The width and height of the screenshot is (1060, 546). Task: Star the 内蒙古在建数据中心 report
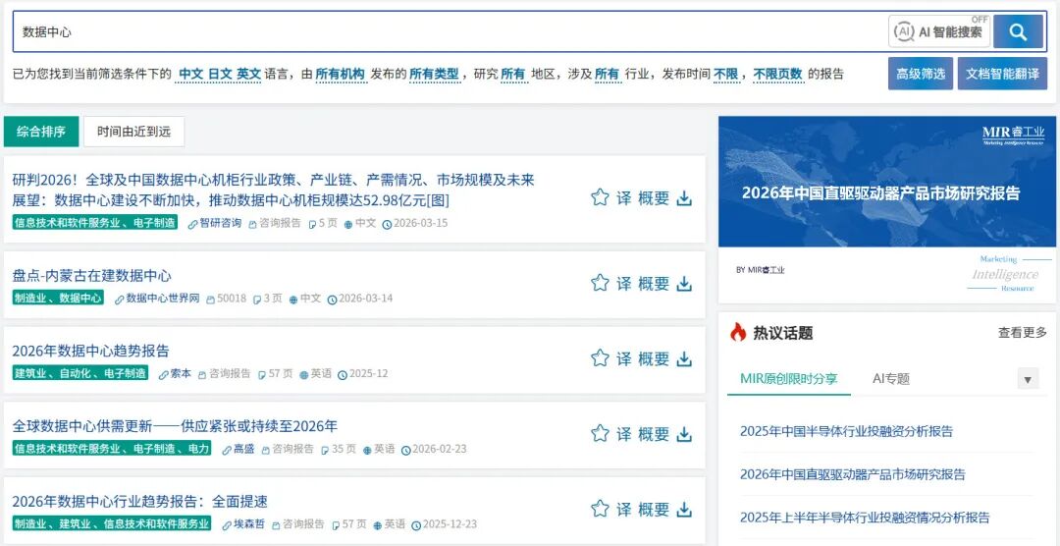pyautogui.click(x=600, y=283)
